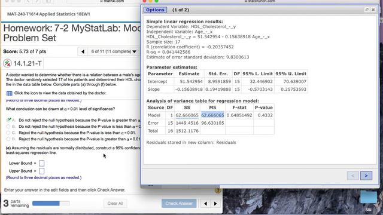Click Intercept Std. Err. 8.9591859
Viewport: 383px width, 215px height.
pos(220,82)
